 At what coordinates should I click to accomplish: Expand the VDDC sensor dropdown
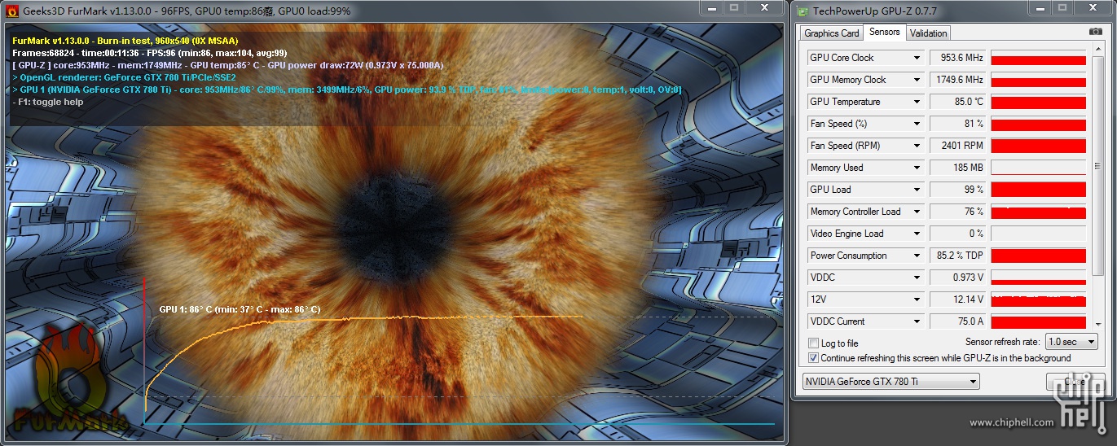917,278
